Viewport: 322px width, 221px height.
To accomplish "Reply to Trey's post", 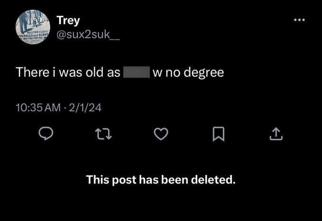I will pyautogui.click(x=46, y=135).
